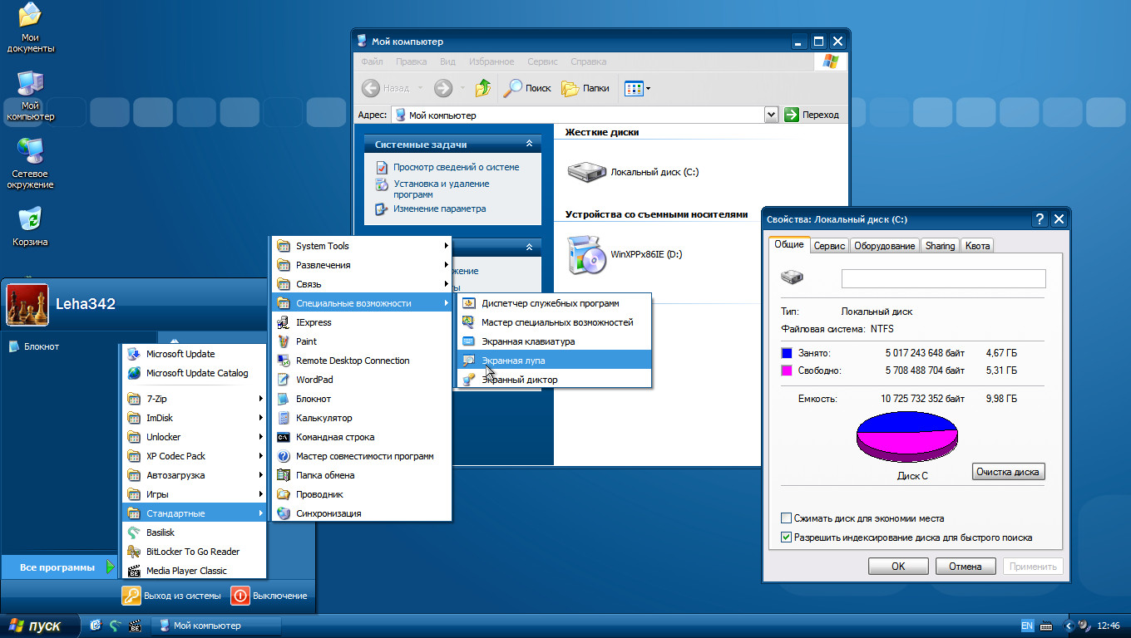The image size is (1131, 638).
Task: Expand Unlocker program folder
Action: pyautogui.click(x=194, y=437)
